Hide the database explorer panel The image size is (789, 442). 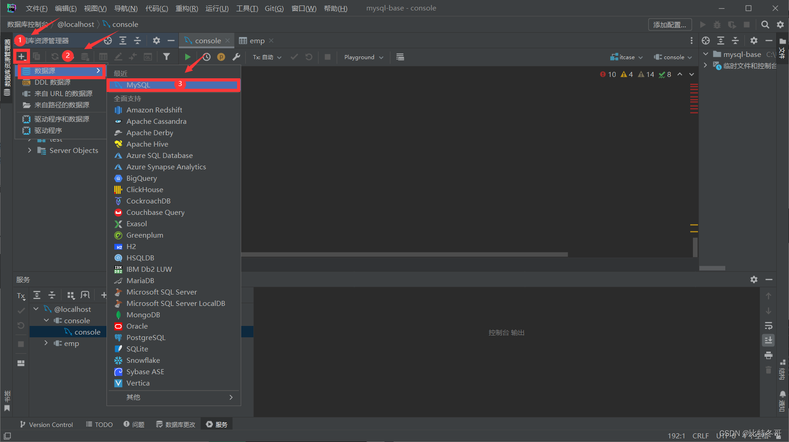[x=171, y=41]
